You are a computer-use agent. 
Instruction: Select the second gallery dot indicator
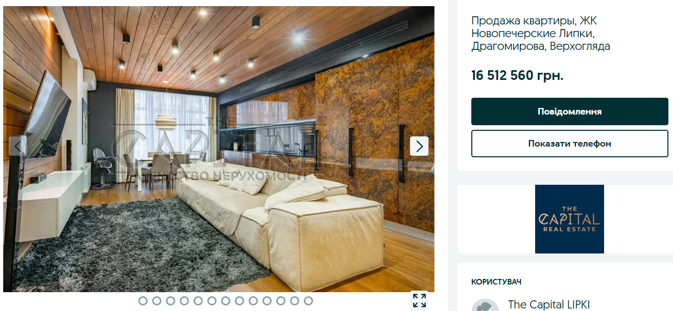[157, 301]
